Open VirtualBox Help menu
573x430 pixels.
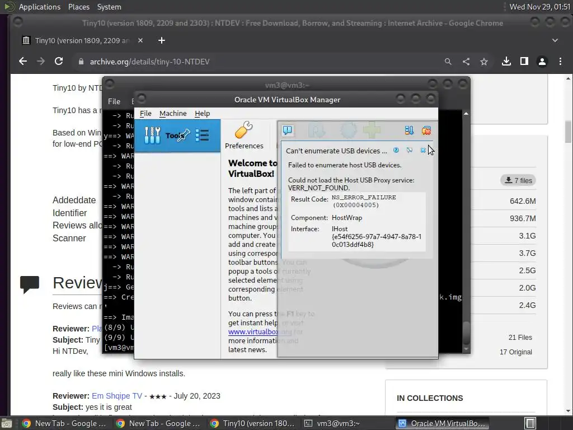(202, 113)
